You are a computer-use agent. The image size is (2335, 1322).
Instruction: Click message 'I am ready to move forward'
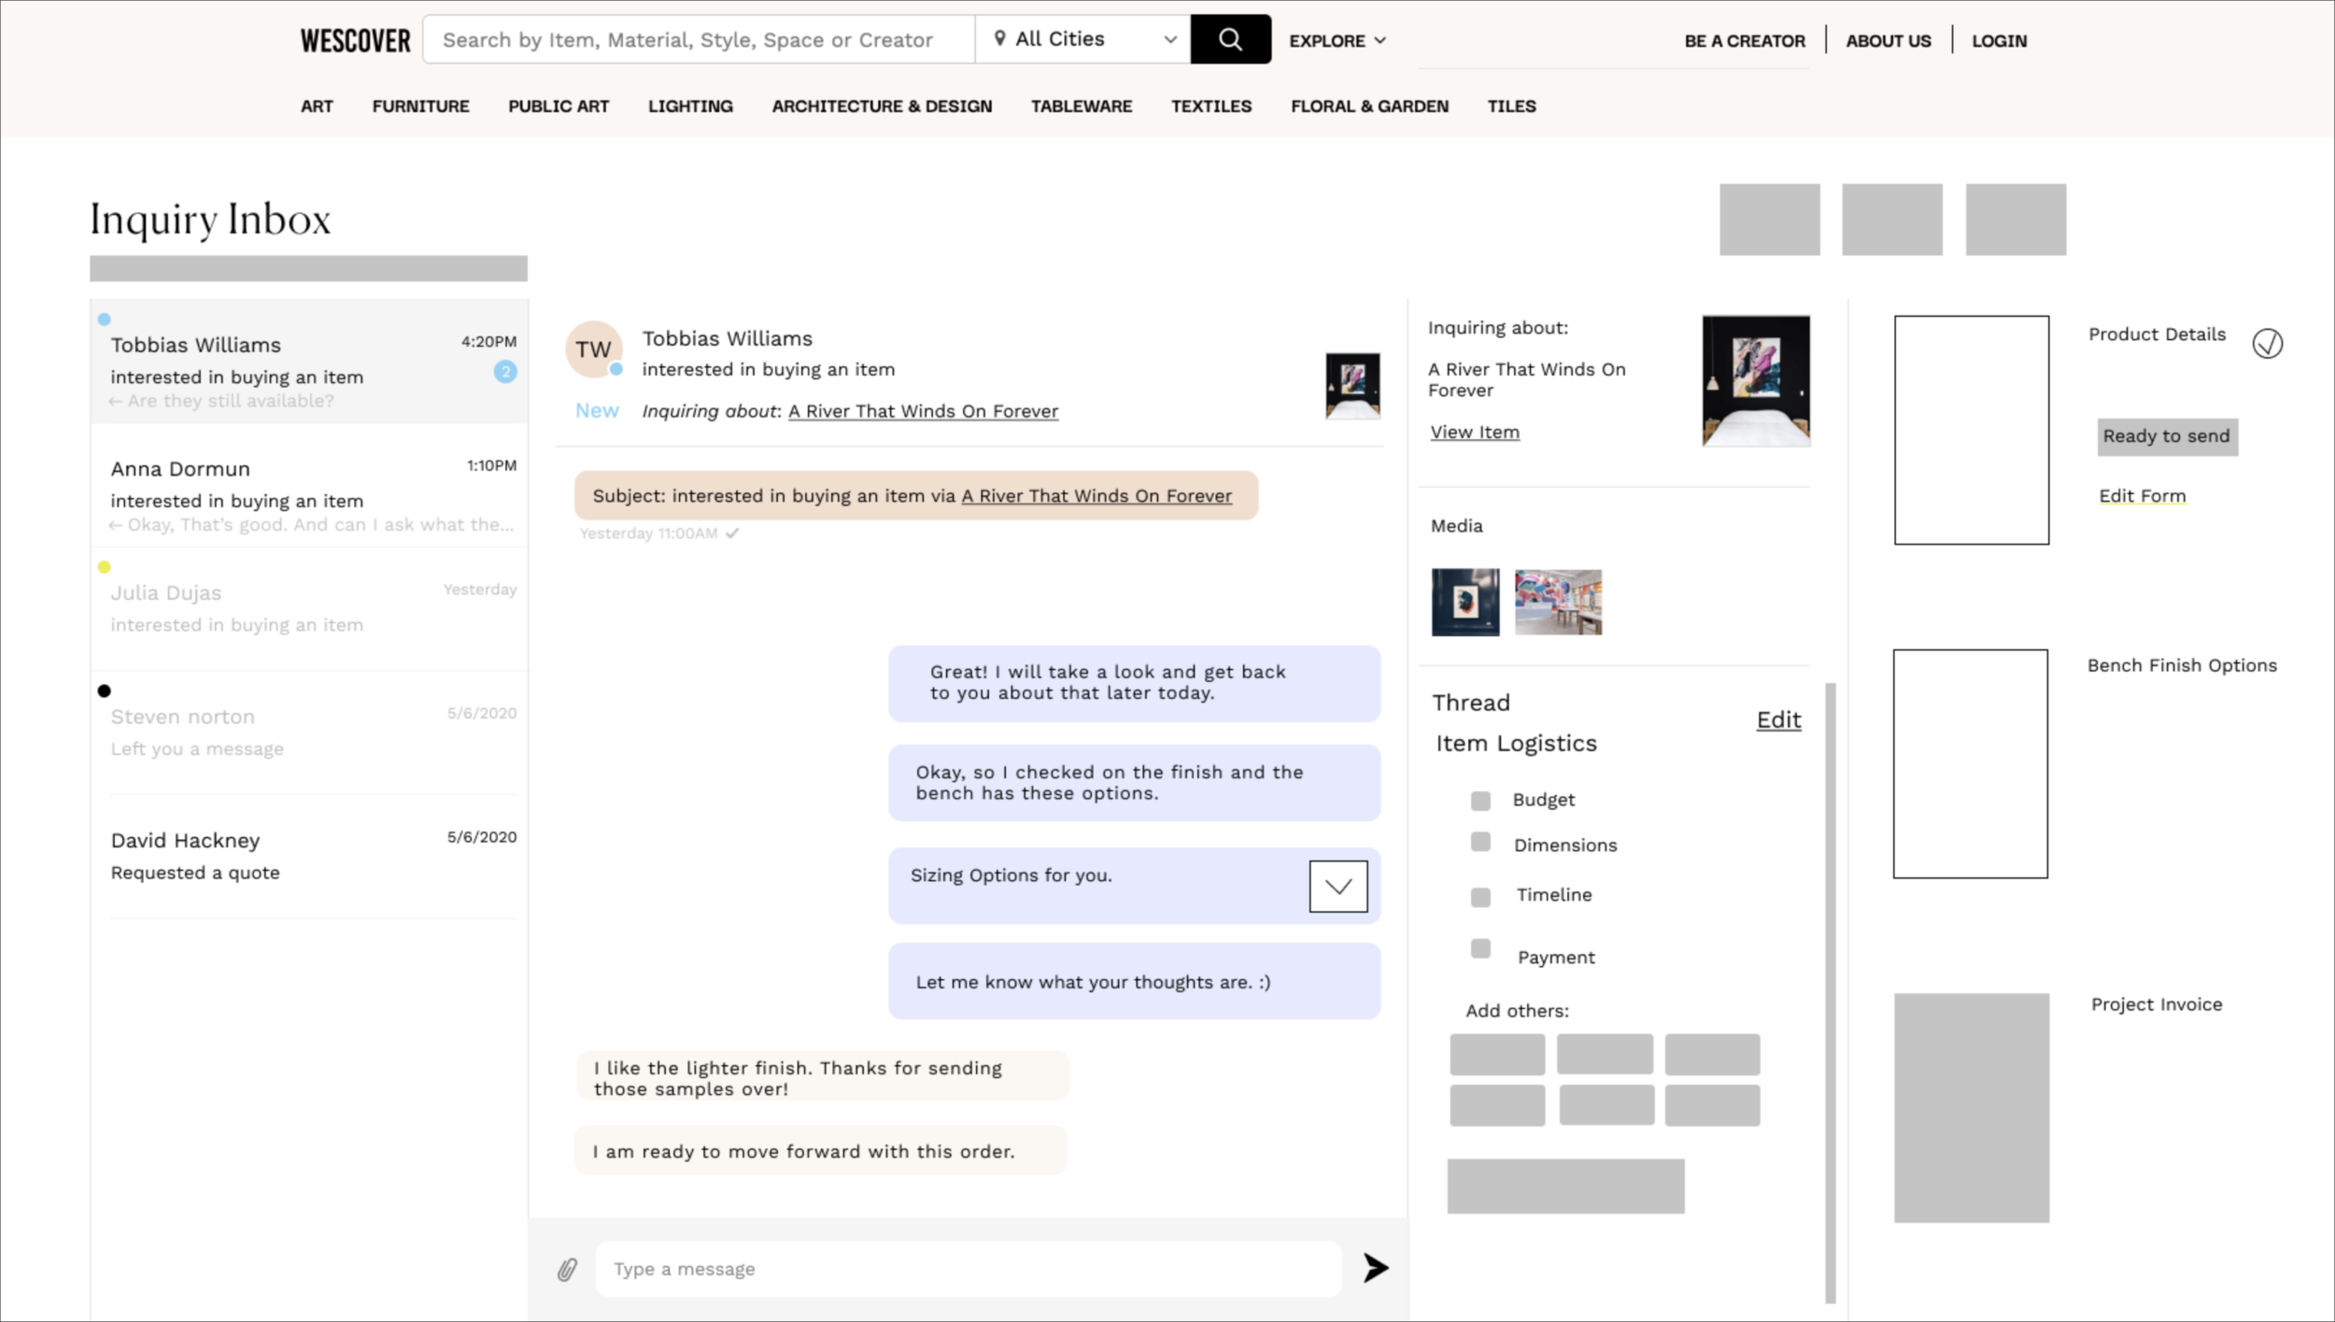(x=821, y=1151)
